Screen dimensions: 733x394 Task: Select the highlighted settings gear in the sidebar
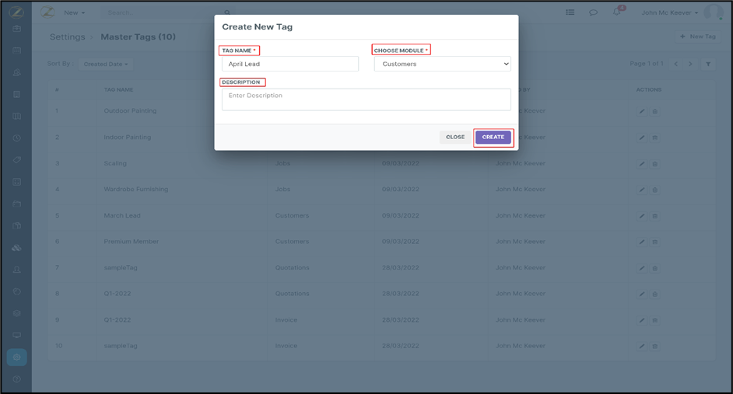tap(17, 357)
